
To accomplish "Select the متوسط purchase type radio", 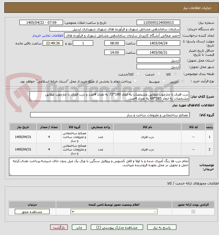I will coord(164,81).
